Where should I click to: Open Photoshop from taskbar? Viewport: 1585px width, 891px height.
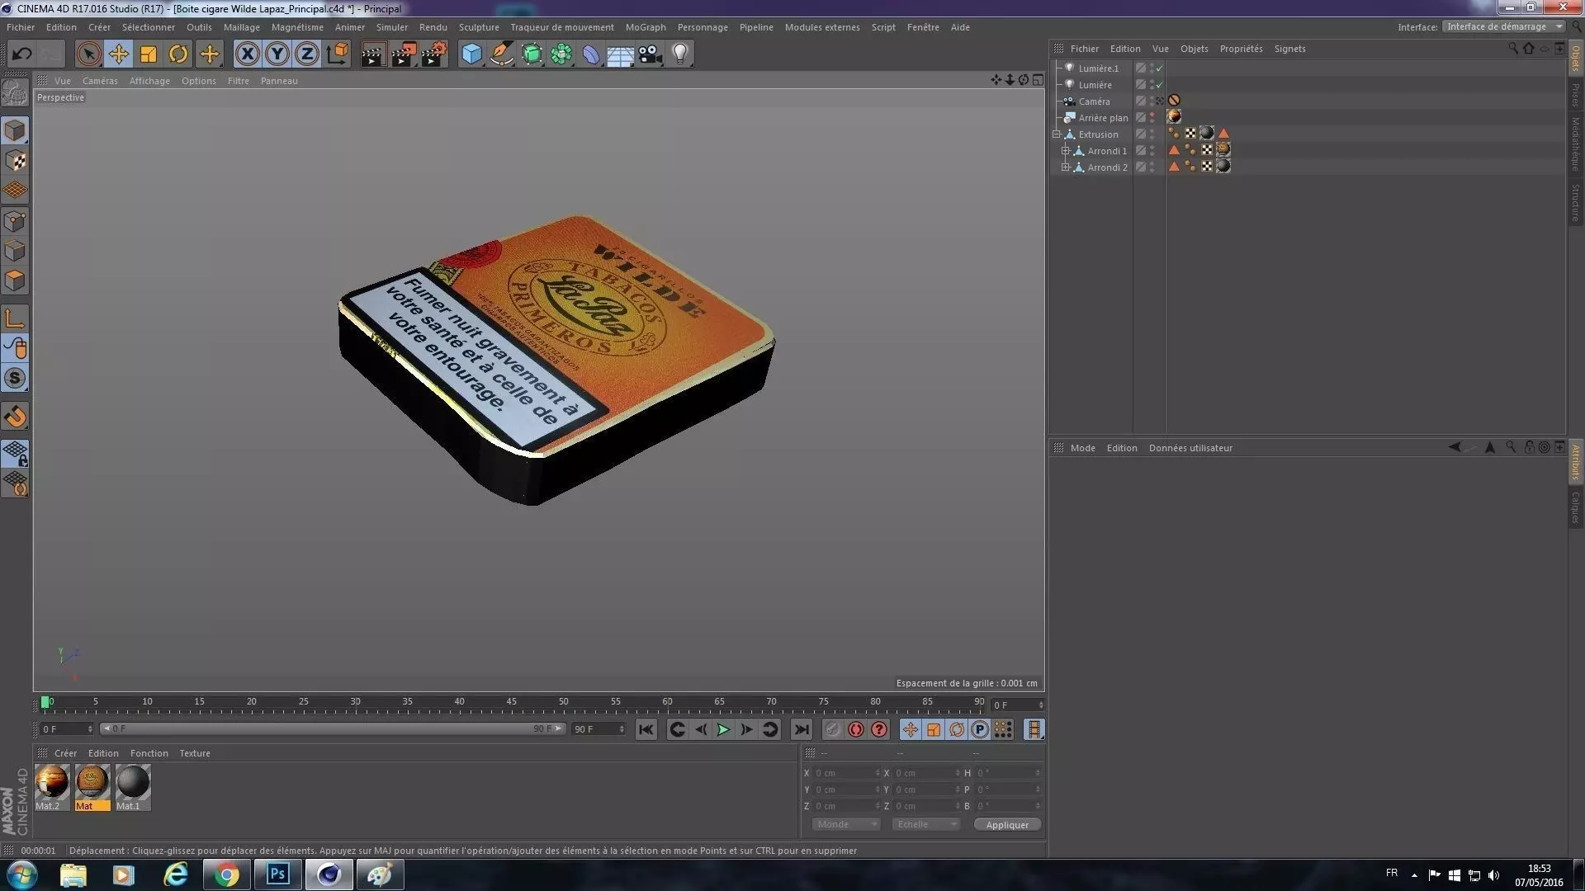pos(277,874)
